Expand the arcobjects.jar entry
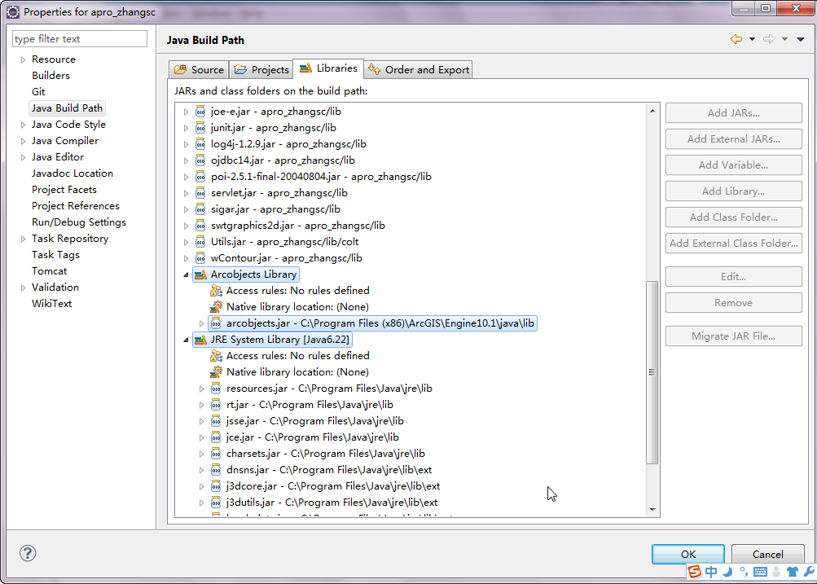Viewport: 817px width, 584px height. (x=202, y=323)
